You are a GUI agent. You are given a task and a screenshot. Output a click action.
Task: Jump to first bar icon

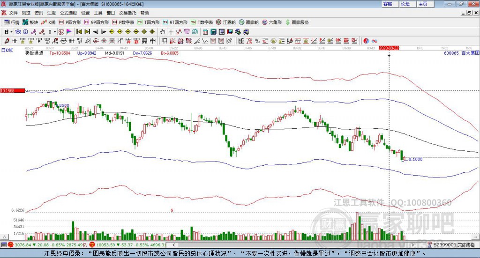click(79, 32)
